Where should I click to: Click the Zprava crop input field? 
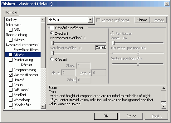click(x=99, y=73)
